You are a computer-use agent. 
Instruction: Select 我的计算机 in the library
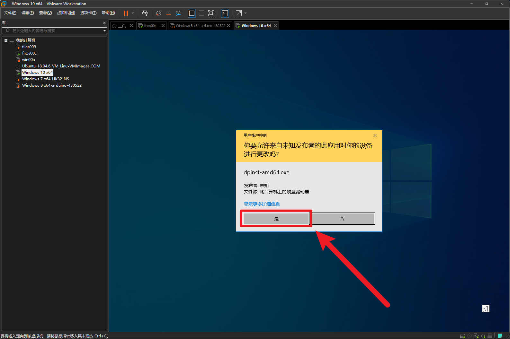26,40
